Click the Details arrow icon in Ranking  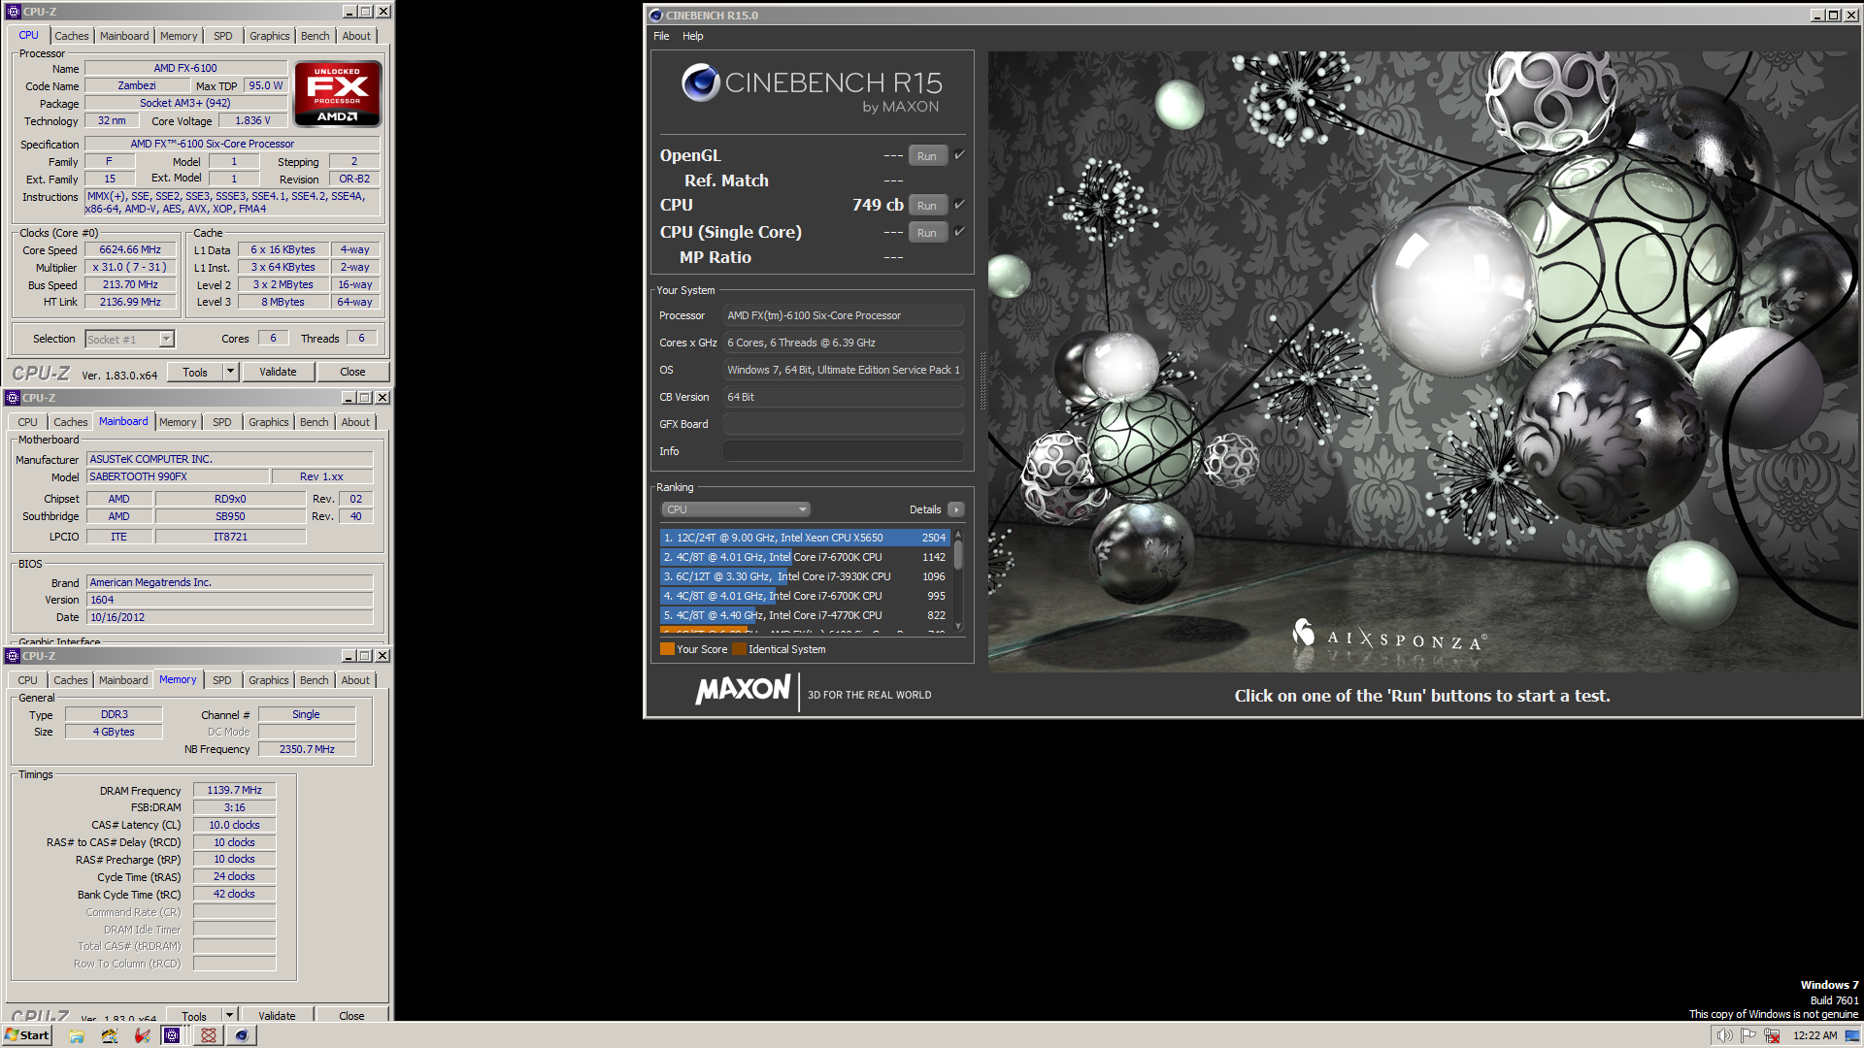pyautogui.click(x=956, y=509)
